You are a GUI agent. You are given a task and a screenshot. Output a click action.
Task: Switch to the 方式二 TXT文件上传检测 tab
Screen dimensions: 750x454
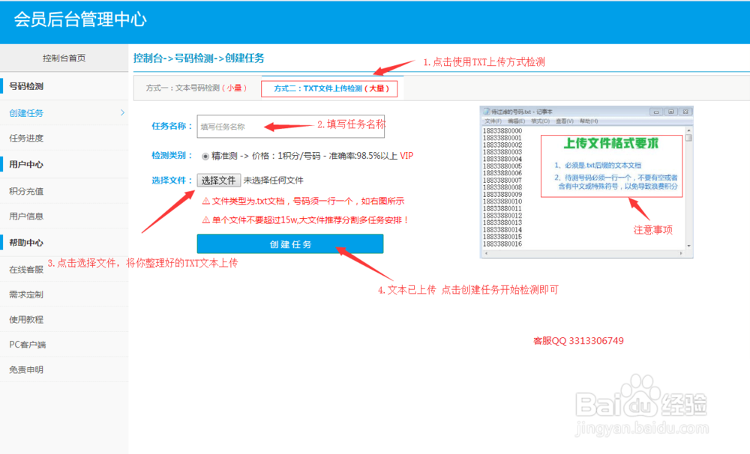328,87
